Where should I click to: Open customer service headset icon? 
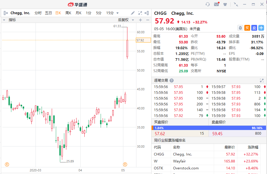coord(207,4)
